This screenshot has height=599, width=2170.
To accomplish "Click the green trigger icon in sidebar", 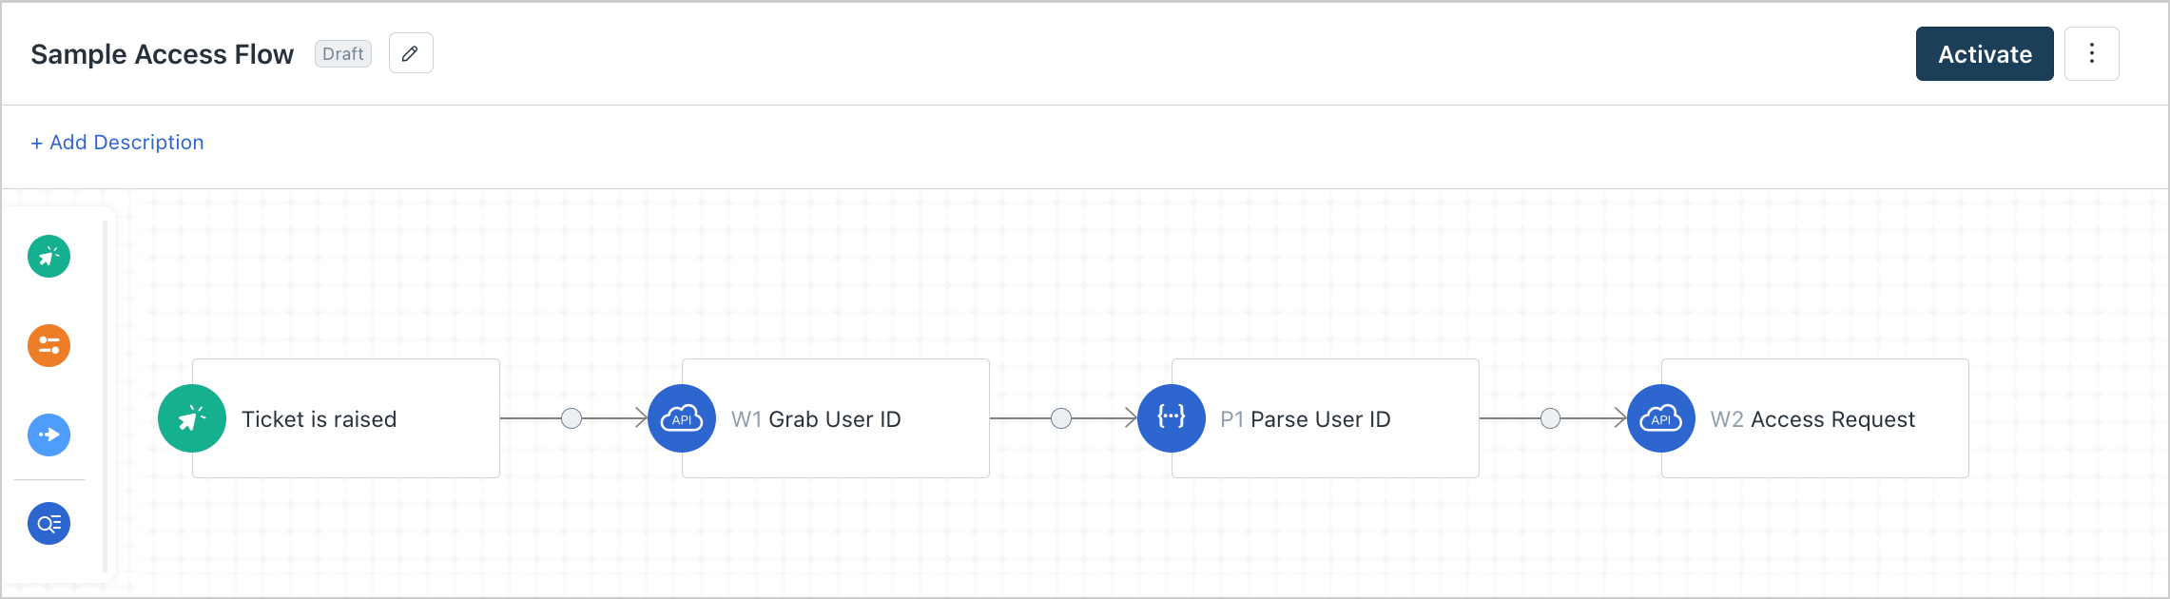I will click(x=49, y=257).
